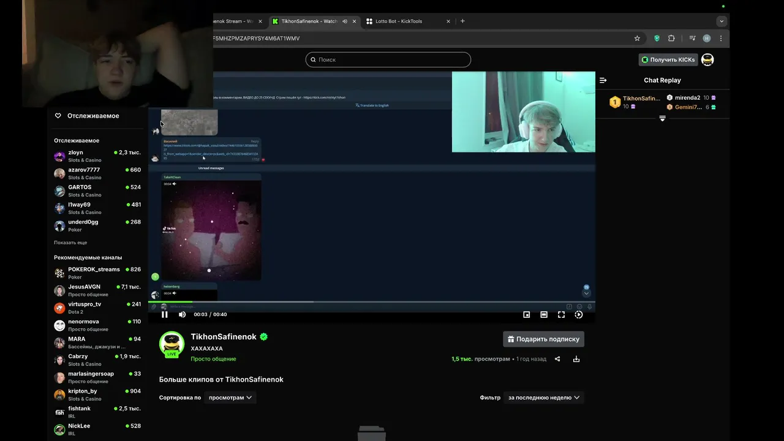The width and height of the screenshot is (784, 441).
Task: Mute the clip volume speaker icon
Action: (182, 314)
